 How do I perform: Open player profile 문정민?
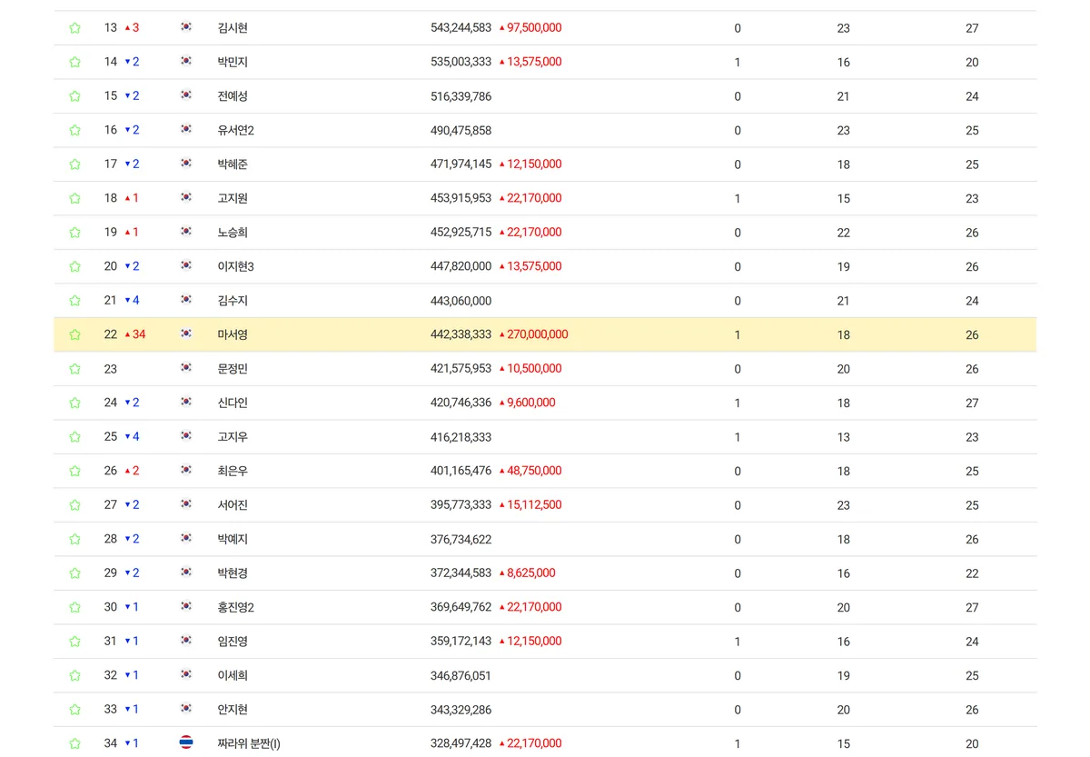(x=233, y=369)
